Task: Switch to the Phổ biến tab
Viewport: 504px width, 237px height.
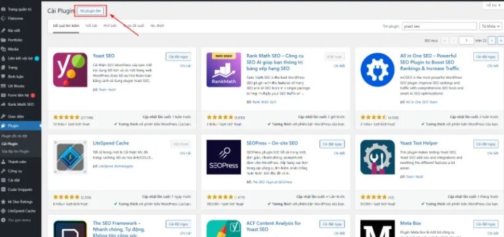Action: 110,26
